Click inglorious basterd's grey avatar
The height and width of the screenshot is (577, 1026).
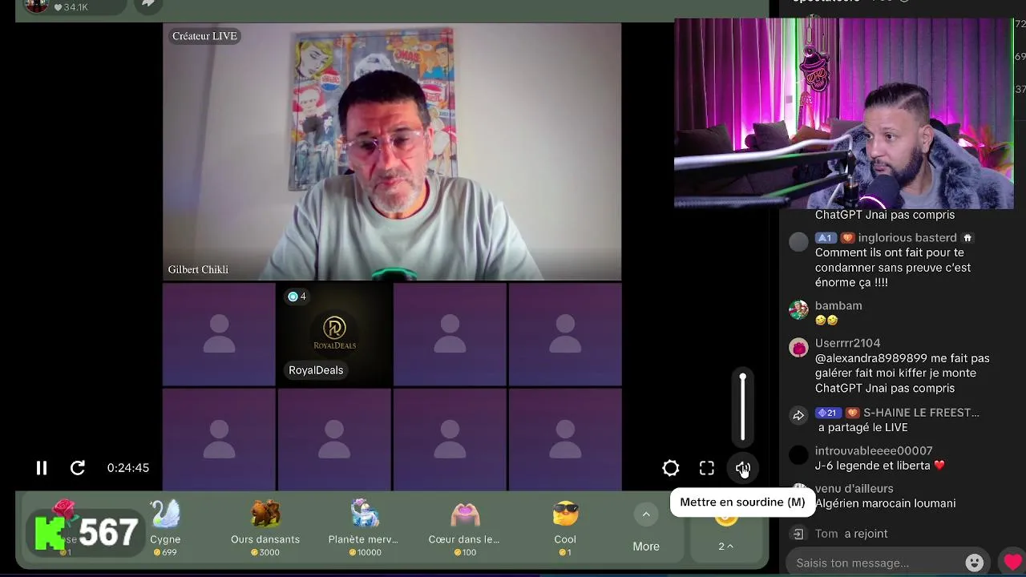click(798, 243)
